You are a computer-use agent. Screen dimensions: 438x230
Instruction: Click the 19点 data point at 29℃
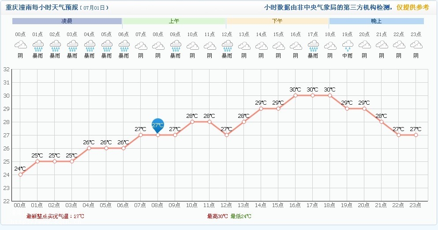pyautogui.click(x=347, y=109)
